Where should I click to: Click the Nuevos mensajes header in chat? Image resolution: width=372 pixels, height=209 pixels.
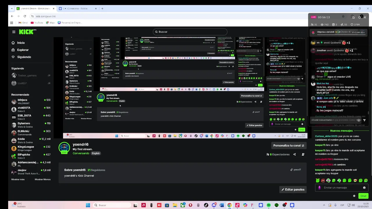341,131
